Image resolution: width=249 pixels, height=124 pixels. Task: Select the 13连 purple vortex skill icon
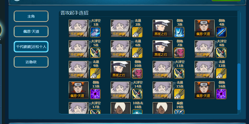(x=95, y=94)
